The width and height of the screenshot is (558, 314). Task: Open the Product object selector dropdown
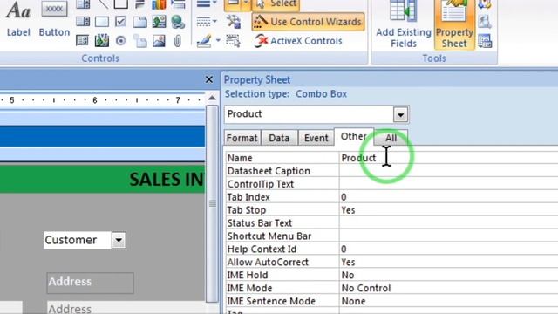coord(400,114)
